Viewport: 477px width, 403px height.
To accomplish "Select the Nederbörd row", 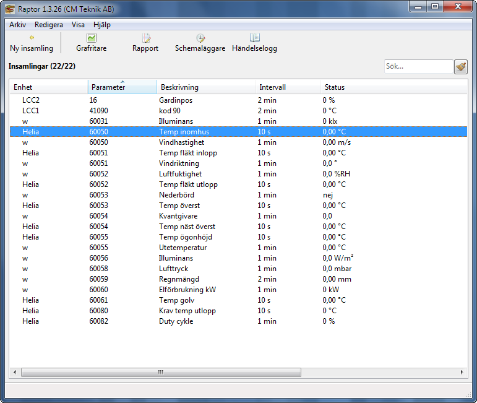I will (x=239, y=195).
